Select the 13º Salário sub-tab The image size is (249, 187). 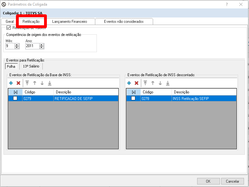click(x=31, y=66)
